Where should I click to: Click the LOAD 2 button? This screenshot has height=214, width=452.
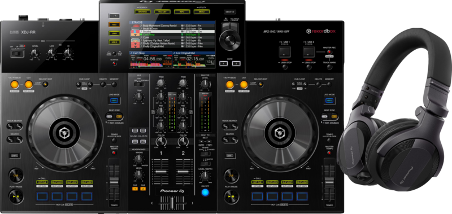point(236,63)
